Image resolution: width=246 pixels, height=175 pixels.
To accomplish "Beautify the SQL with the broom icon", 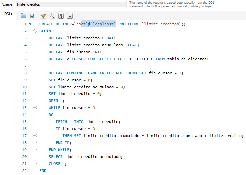I will coord(43,16).
